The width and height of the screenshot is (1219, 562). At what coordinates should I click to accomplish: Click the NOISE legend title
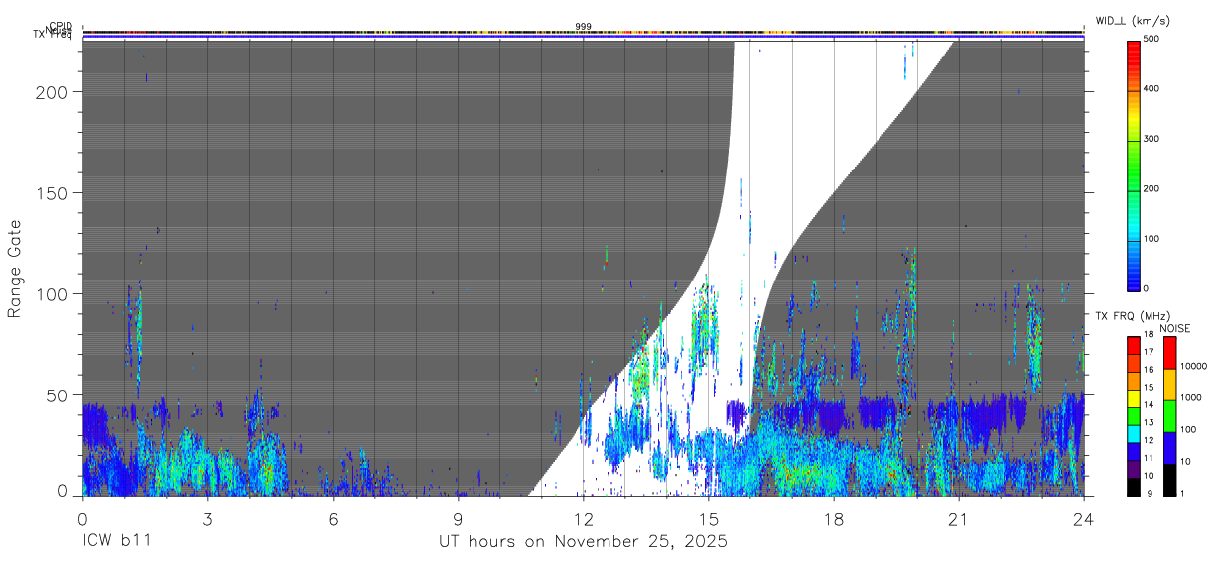click(x=1175, y=328)
